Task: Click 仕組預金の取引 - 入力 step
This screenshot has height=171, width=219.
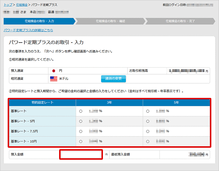Action: tap(39, 21)
